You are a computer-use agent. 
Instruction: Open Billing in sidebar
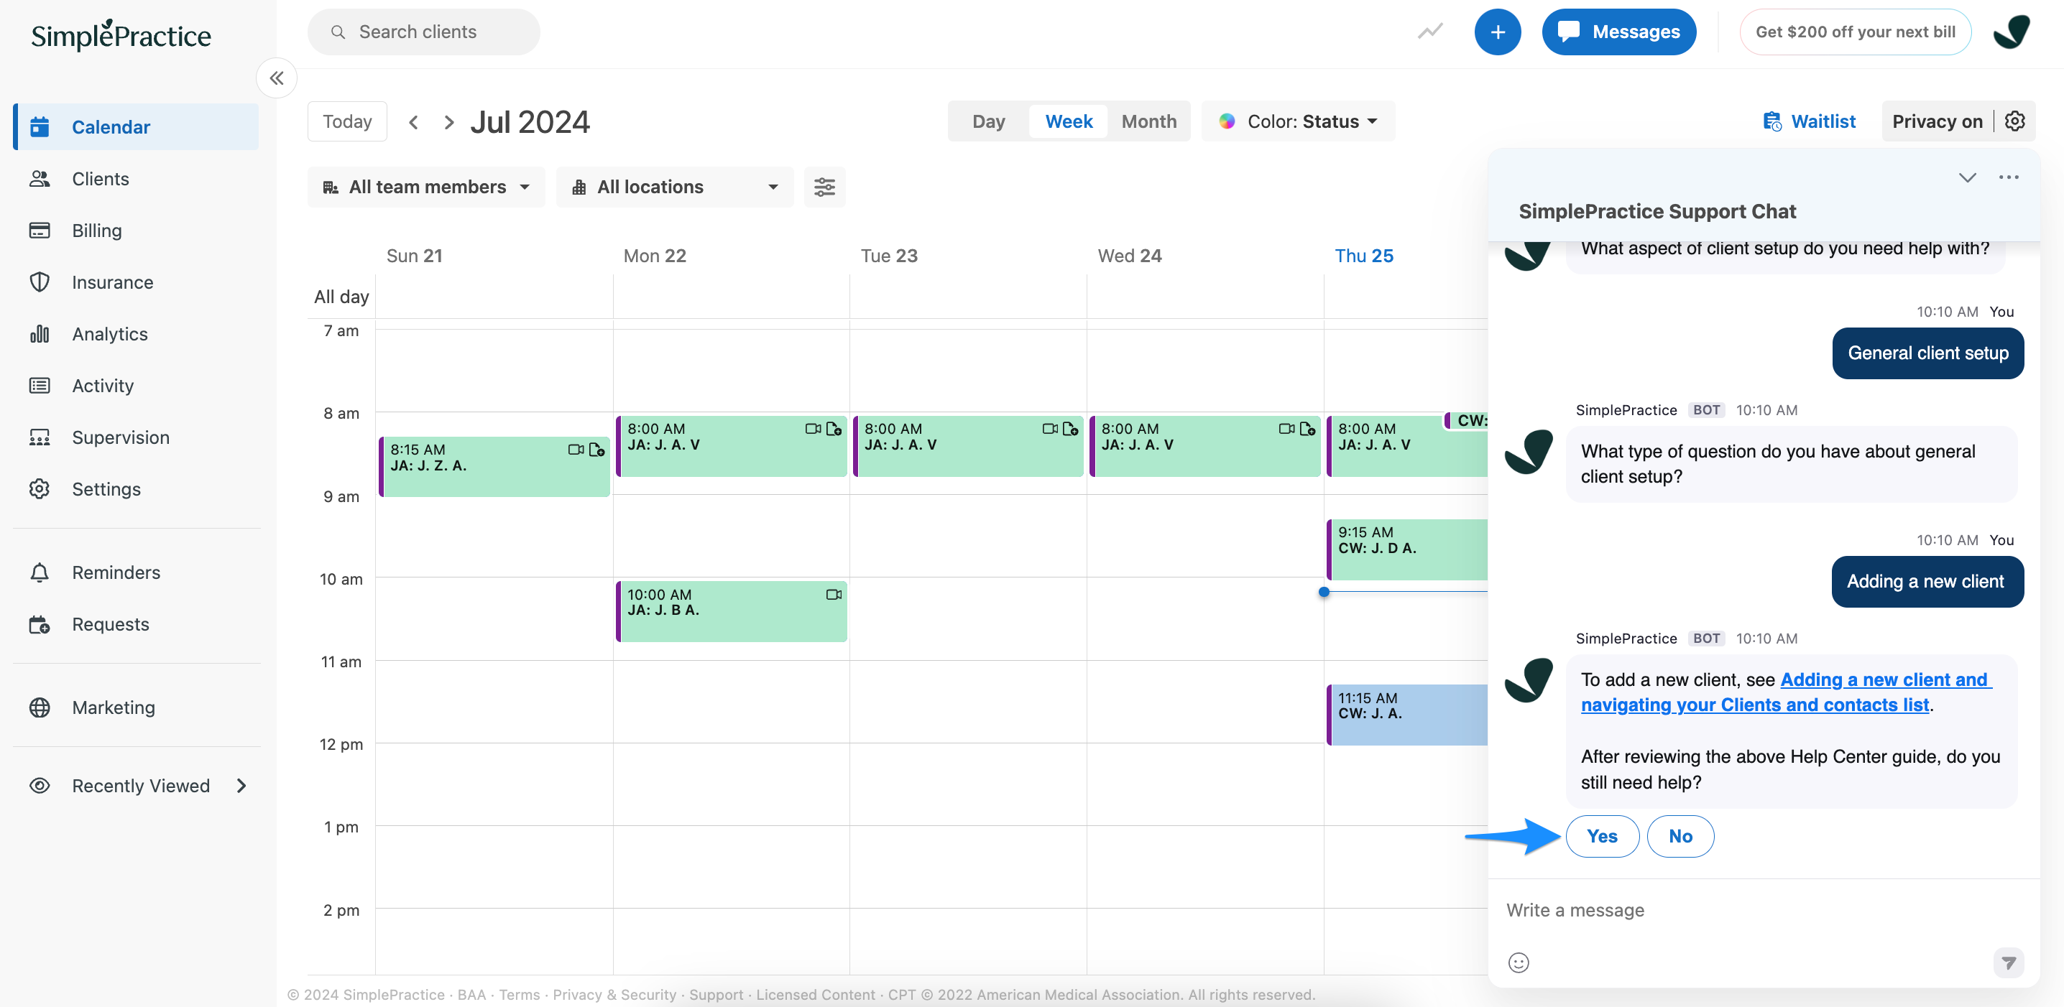(97, 231)
